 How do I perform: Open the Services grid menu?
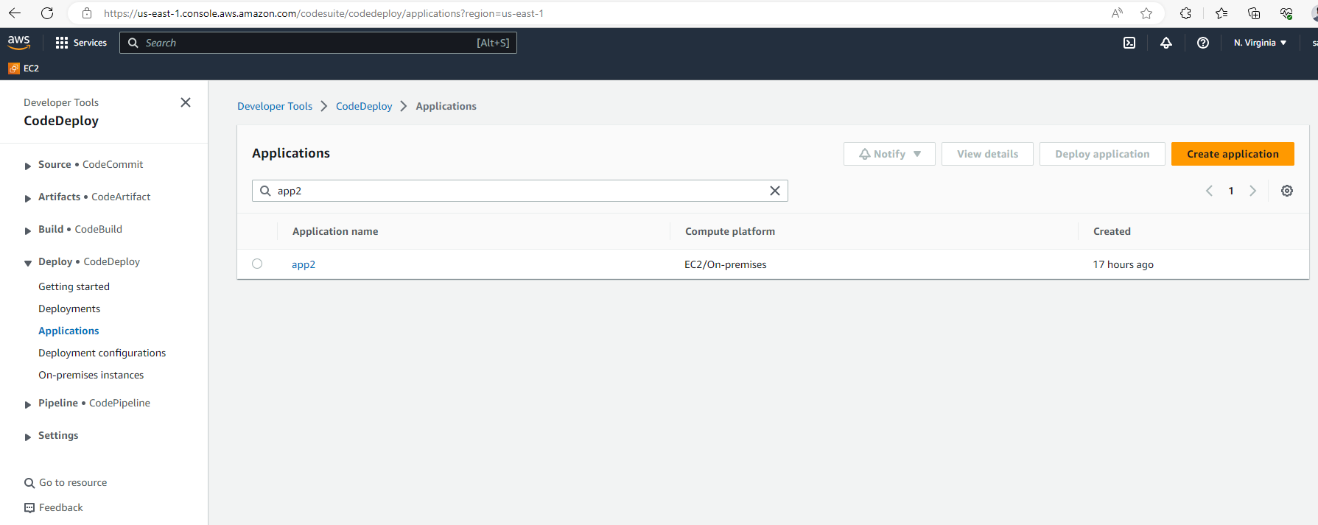pyautogui.click(x=81, y=43)
